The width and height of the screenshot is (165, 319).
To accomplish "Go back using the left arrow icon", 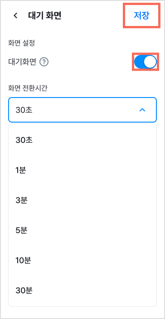I will pos(15,15).
